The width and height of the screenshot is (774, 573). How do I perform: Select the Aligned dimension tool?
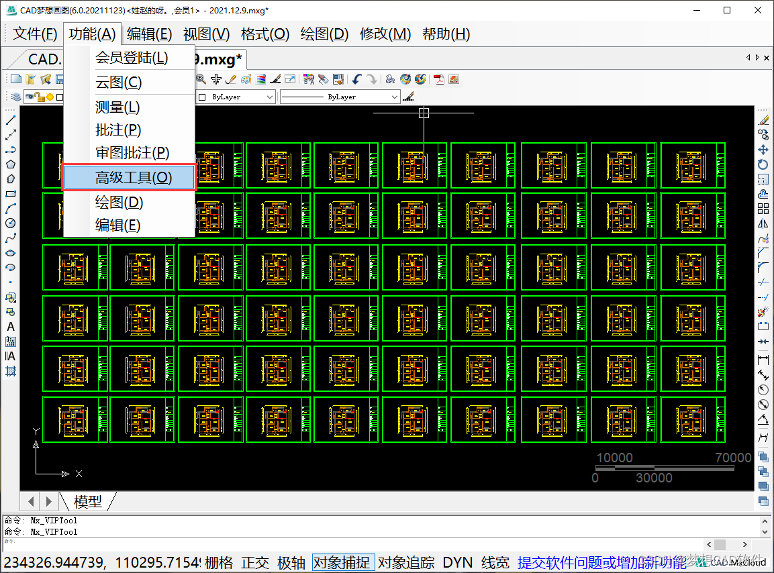pyautogui.click(x=763, y=375)
